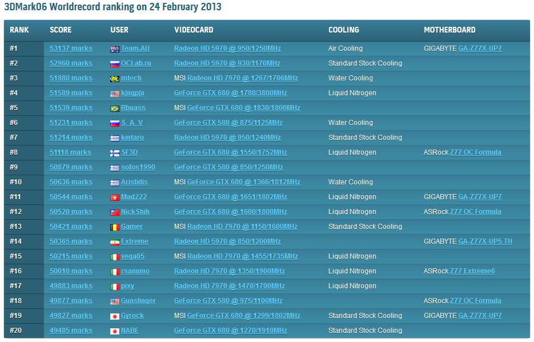This screenshot has height=342, width=534.
Task: Click 'Standard Stock Cooling' in NABE row
Action: click(x=365, y=331)
